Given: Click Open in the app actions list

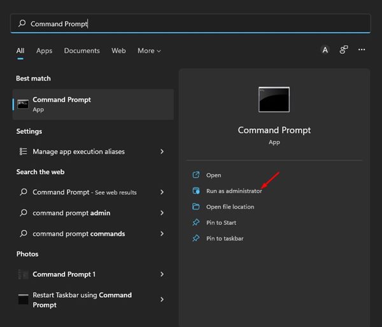Looking at the screenshot, I should pos(213,175).
